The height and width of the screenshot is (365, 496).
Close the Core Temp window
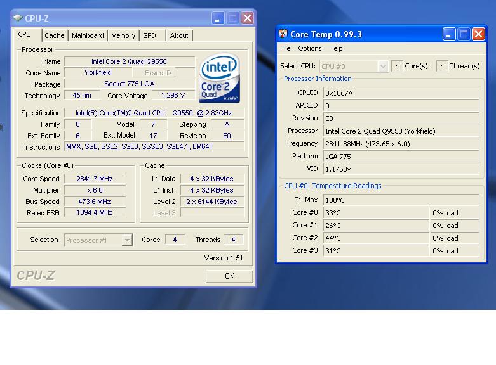pos(478,34)
